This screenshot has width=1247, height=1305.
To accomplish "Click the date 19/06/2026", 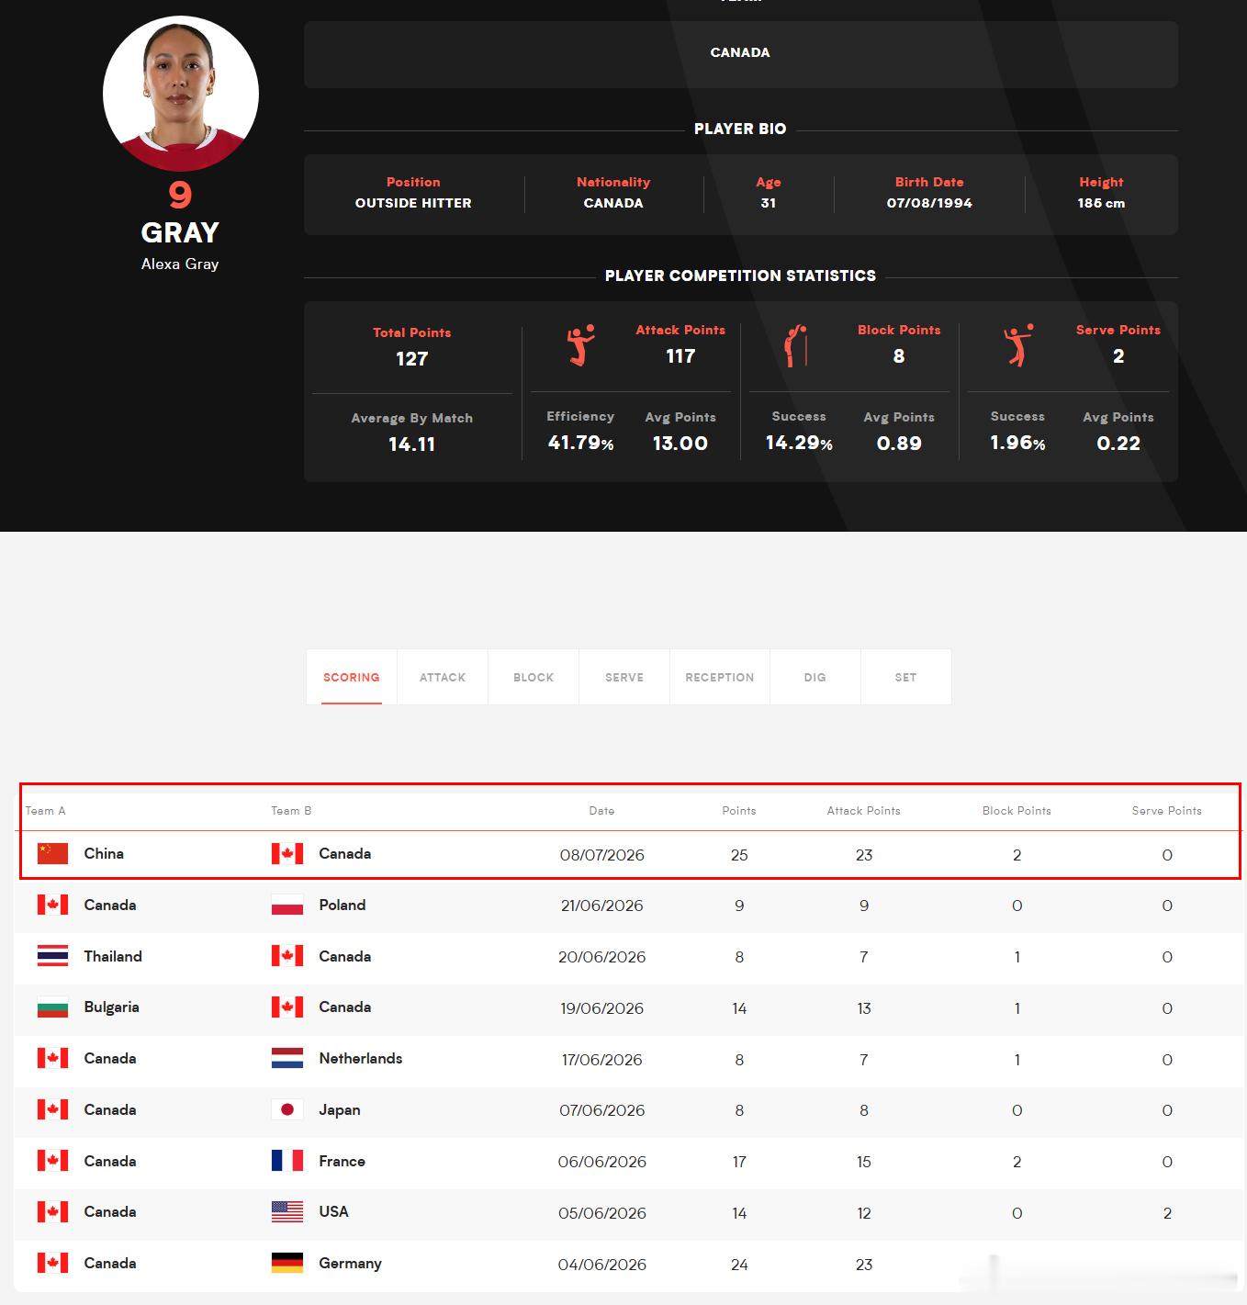I will click(x=602, y=1008).
